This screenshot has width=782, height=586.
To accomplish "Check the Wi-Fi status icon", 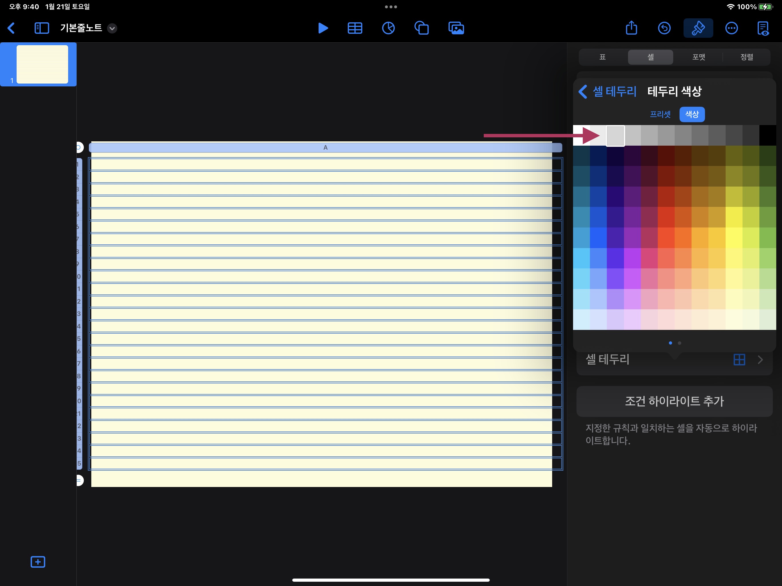I will tap(730, 7).
